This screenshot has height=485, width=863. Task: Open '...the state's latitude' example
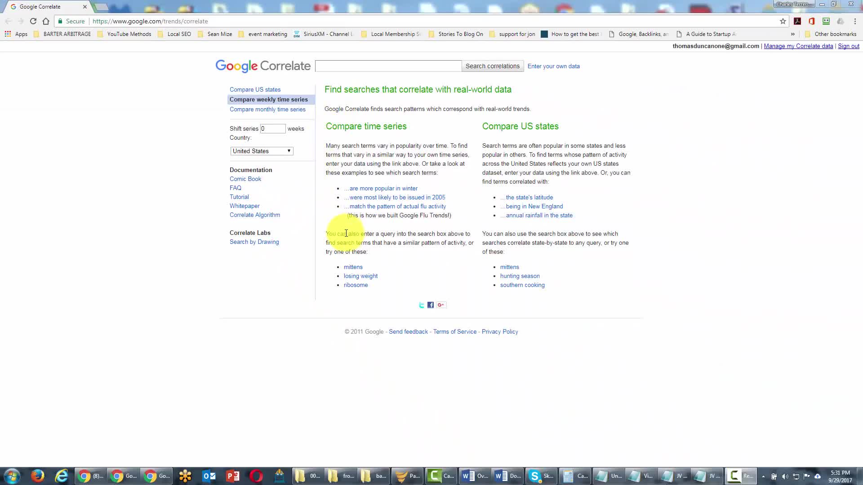point(526,198)
